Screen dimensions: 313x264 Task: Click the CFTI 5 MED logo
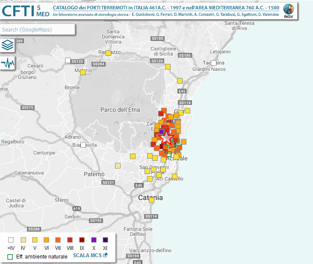point(26,11)
